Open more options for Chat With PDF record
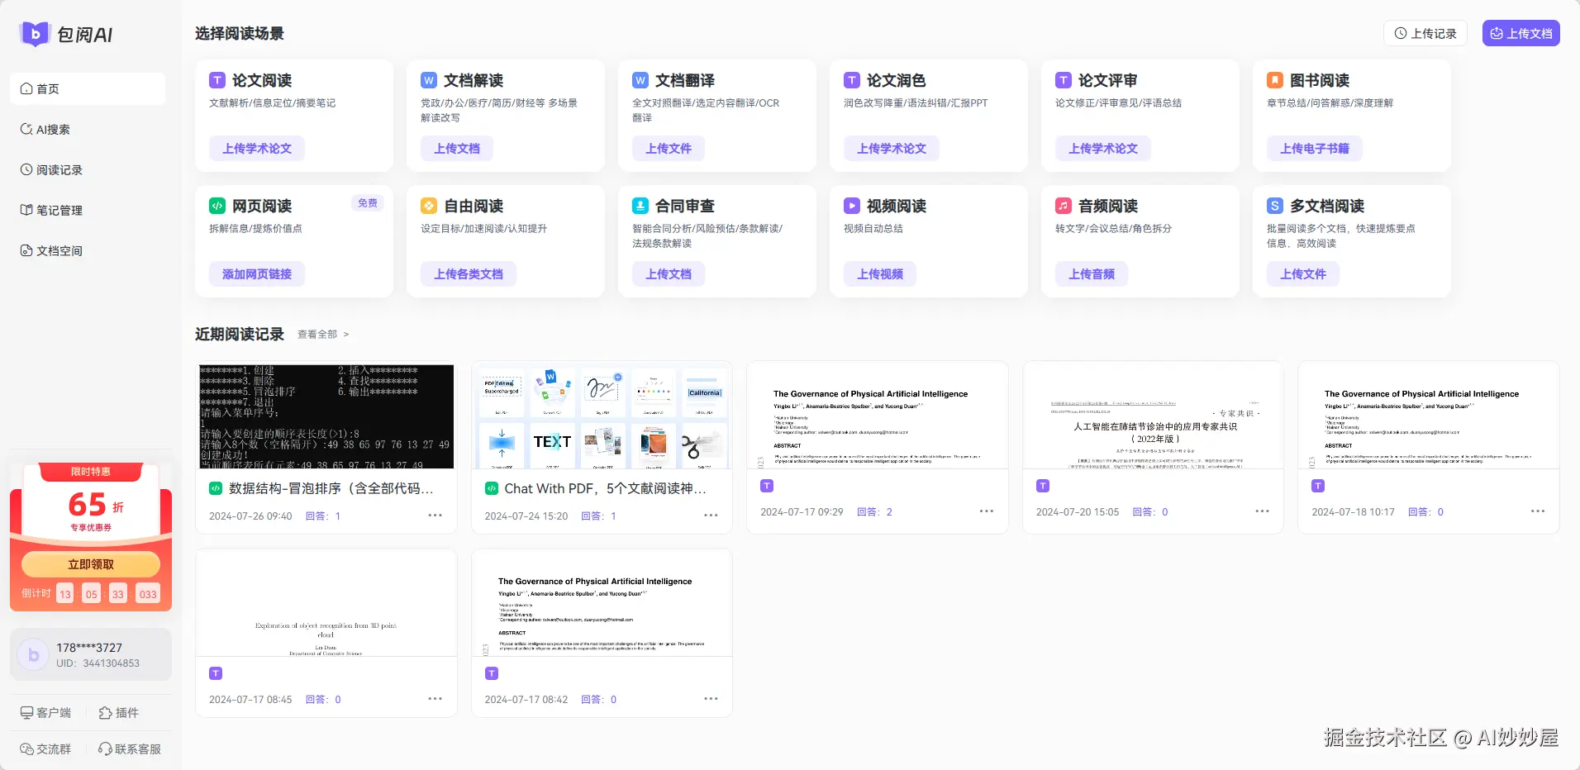1580x770 pixels. click(711, 516)
